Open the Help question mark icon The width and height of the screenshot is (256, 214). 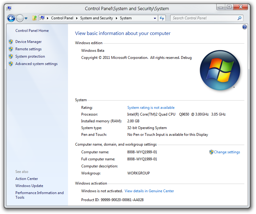(245, 27)
